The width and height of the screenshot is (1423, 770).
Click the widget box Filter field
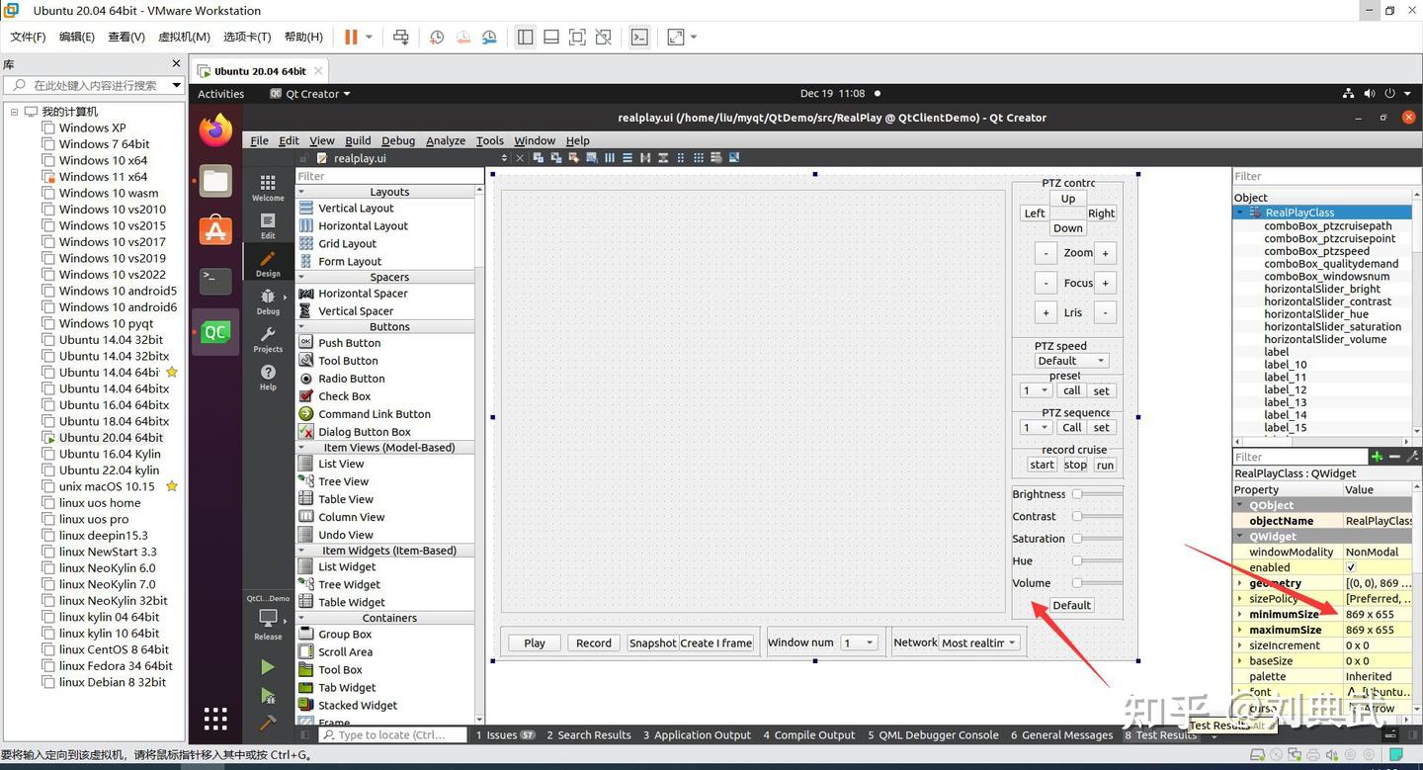(x=385, y=176)
